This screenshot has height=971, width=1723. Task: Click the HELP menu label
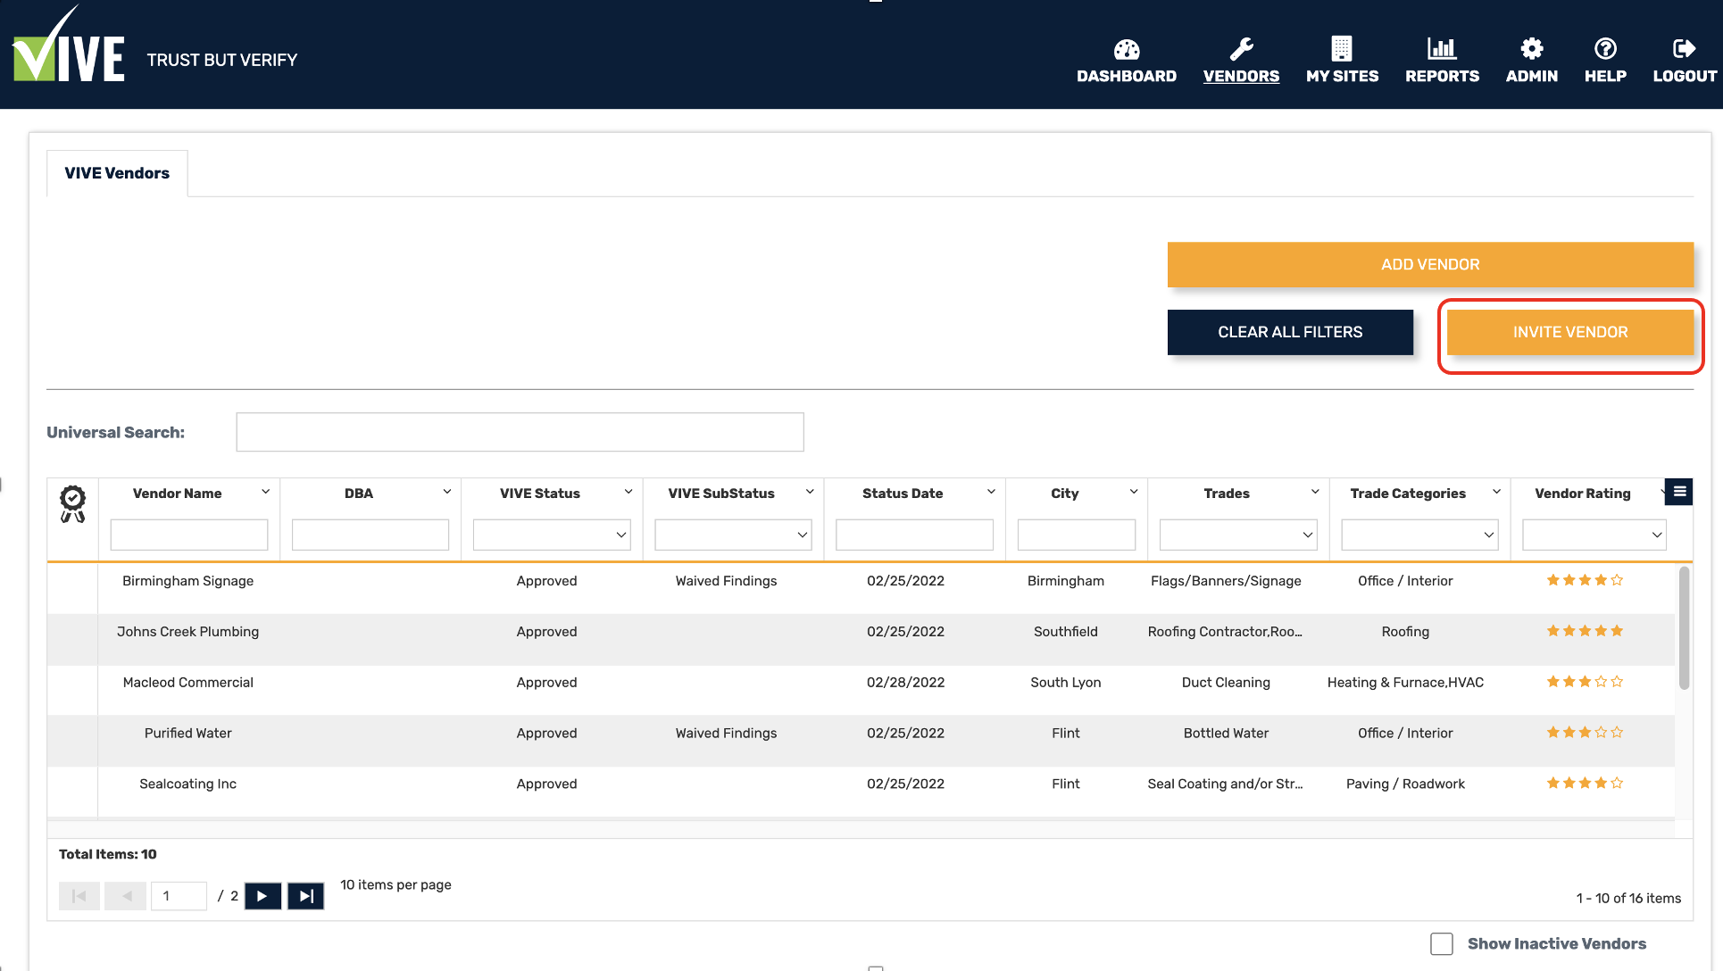[x=1605, y=77]
